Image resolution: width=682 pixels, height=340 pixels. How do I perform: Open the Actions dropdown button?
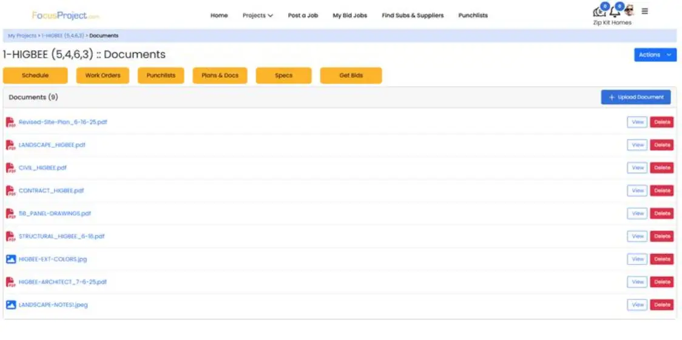pyautogui.click(x=655, y=55)
